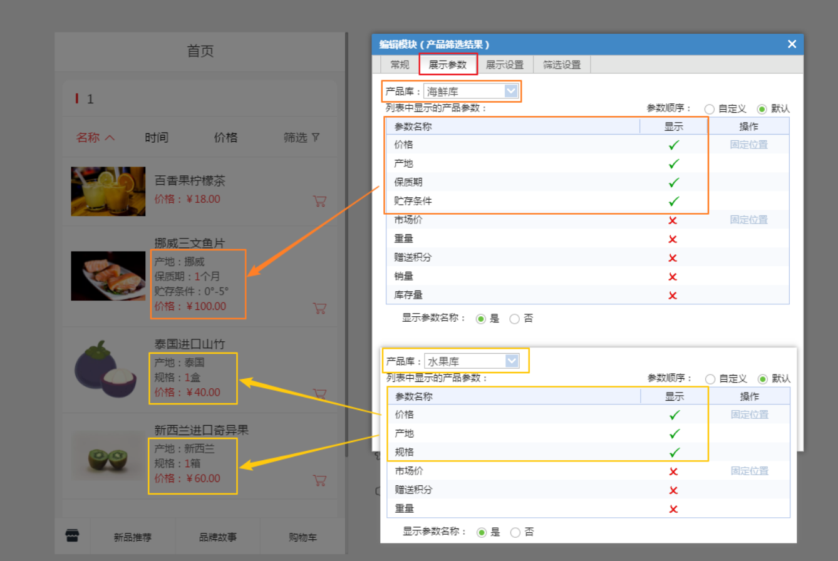The image size is (838, 561).
Task: Select 自定义 for parameter order
Action: point(710,108)
